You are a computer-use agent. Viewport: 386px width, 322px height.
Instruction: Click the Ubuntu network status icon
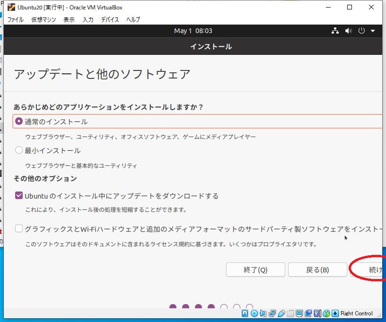tap(335, 31)
